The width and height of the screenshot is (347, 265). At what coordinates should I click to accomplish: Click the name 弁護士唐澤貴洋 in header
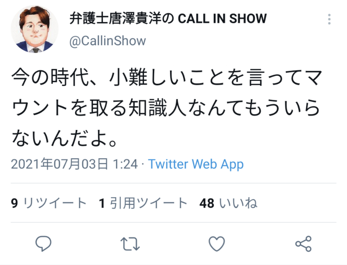[x=115, y=19]
